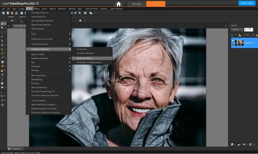Expand Add/Remove Noise submenu
The height and width of the screenshot is (154, 258).
pyautogui.click(x=48, y=58)
